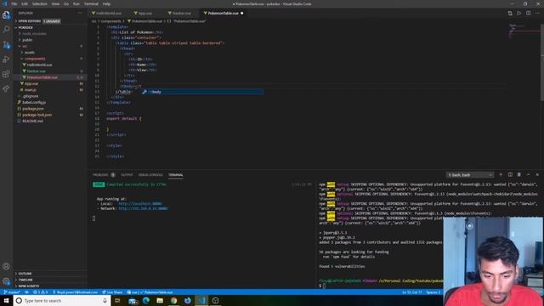Open the Go menu
The height and width of the screenshot is (306, 544).
(66, 3)
